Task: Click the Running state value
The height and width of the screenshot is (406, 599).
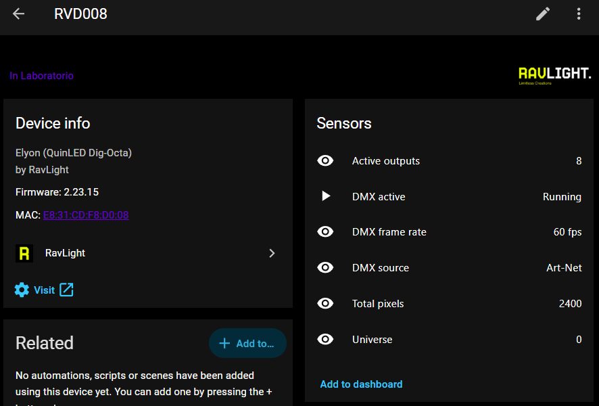Action: 562,196
